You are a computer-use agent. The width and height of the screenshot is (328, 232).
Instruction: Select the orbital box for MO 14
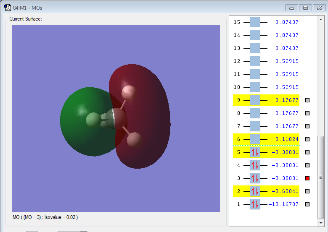(x=255, y=35)
